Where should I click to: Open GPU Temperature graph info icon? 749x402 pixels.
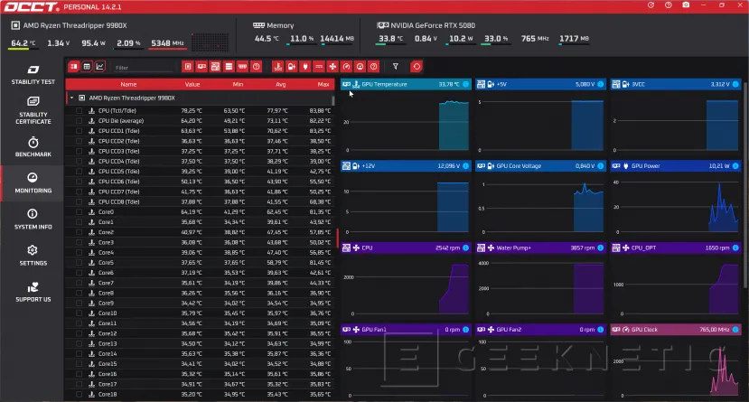pyautogui.click(x=465, y=84)
